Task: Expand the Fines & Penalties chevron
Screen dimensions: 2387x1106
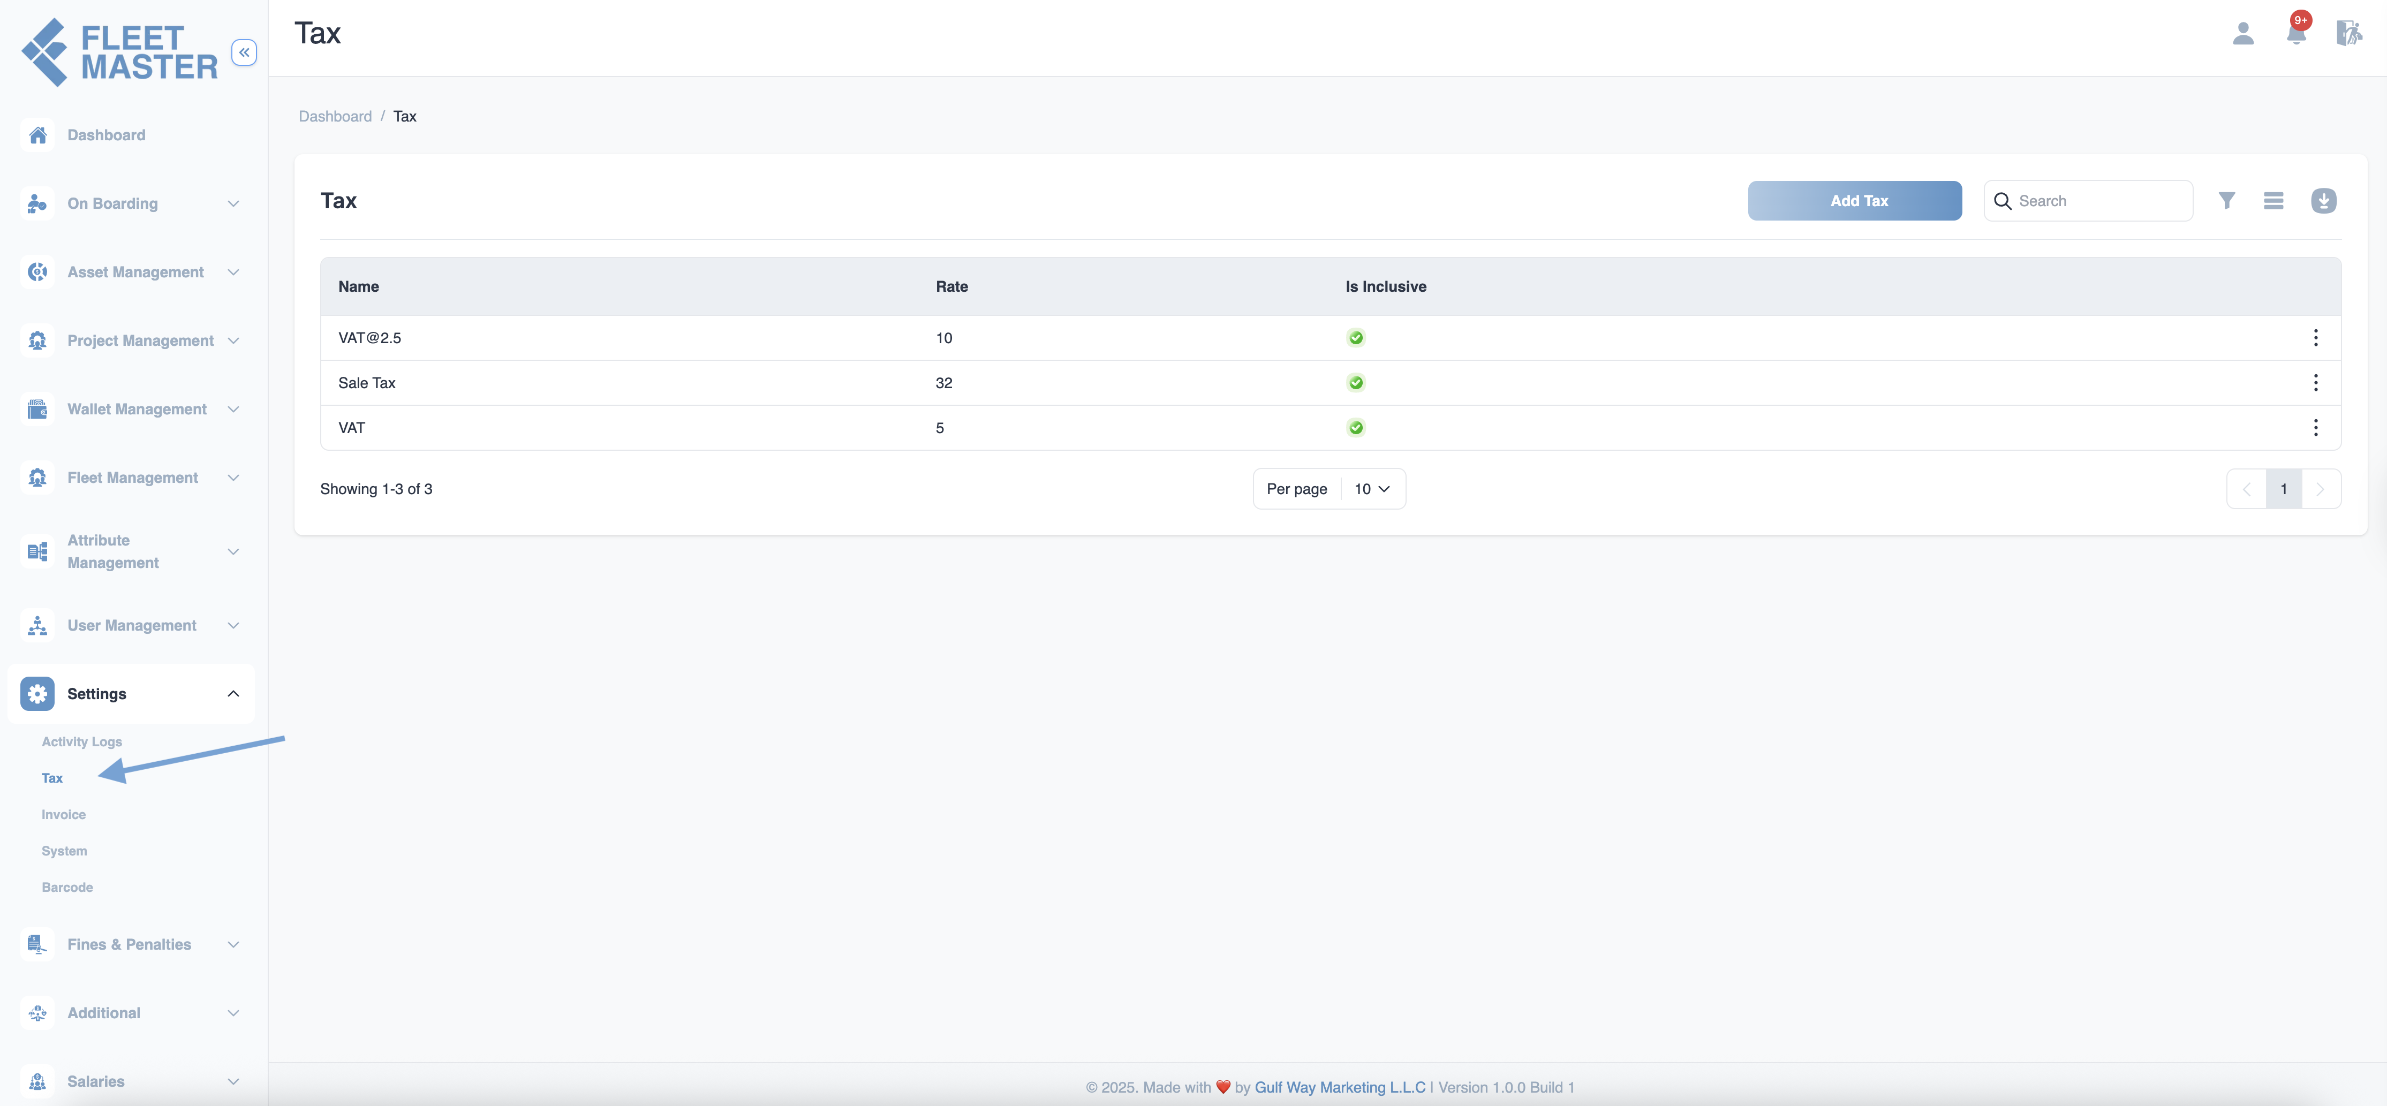Action: [x=233, y=945]
